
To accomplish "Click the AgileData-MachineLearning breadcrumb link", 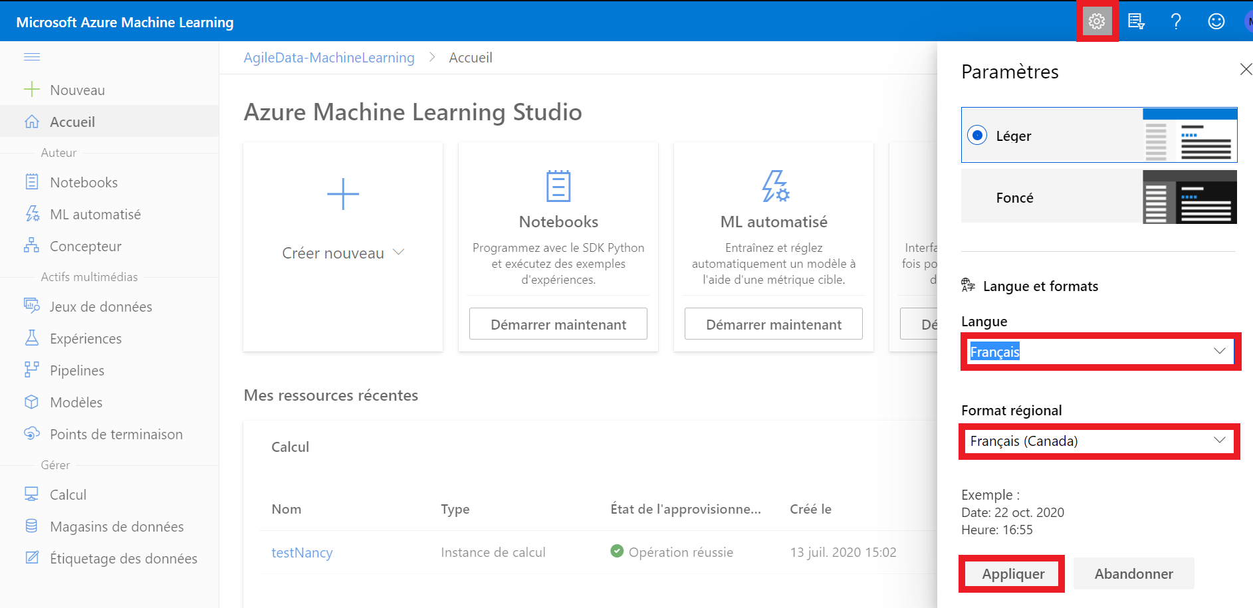I will point(329,58).
